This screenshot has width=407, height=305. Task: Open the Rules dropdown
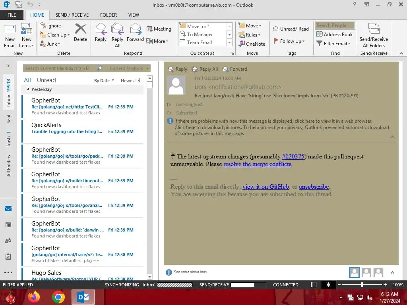250,35
